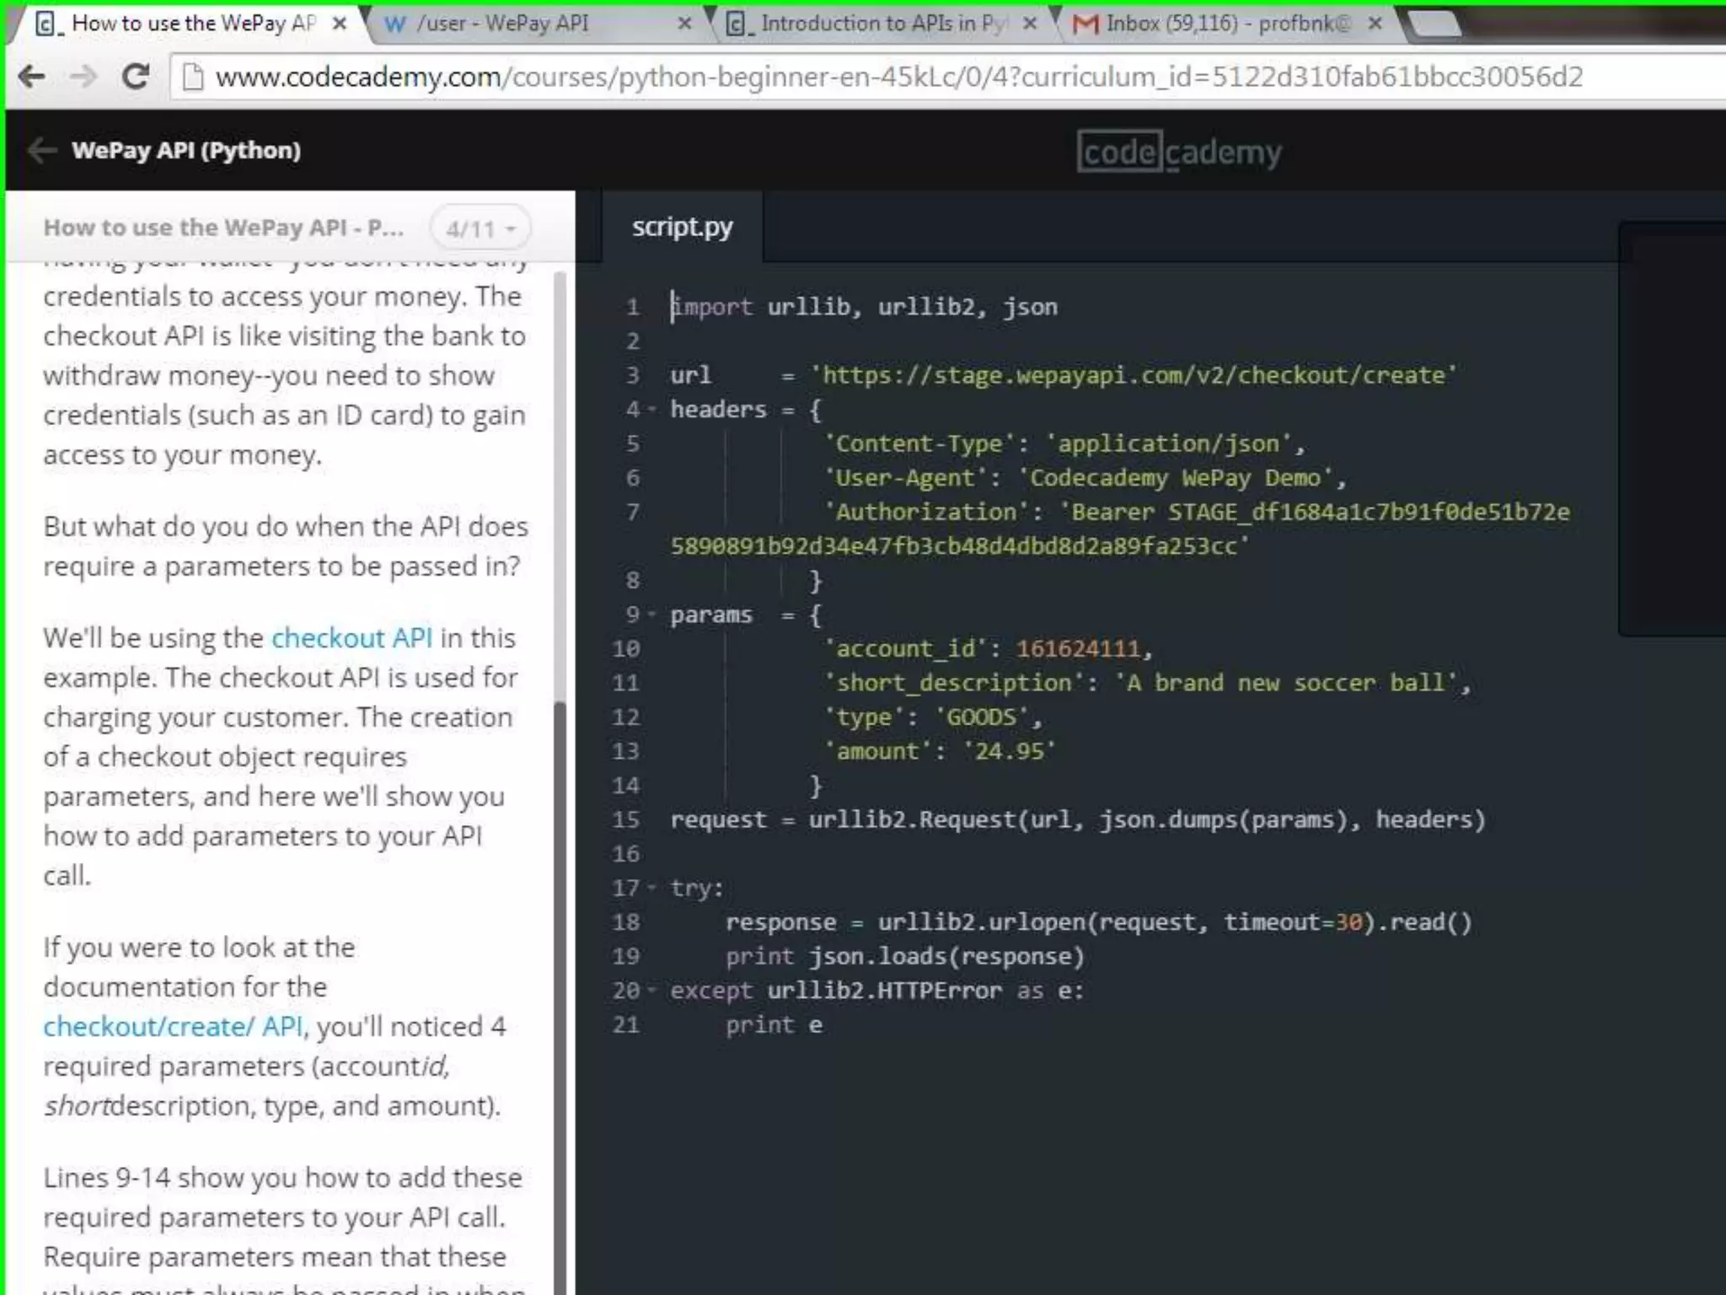Image resolution: width=1726 pixels, height=1295 pixels.
Task: Click the account_id value 161624111
Action: [x=1077, y=648]
